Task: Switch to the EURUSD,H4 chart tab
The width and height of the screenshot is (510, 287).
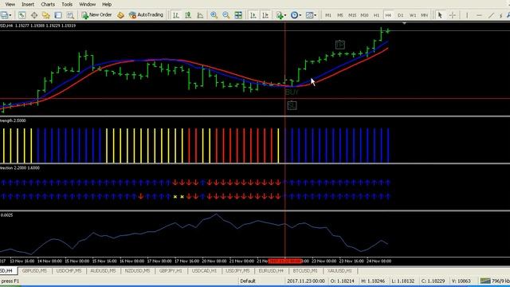Action: point(271,271)
